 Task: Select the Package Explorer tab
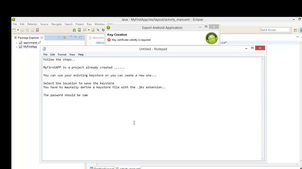tap(28, 38)
